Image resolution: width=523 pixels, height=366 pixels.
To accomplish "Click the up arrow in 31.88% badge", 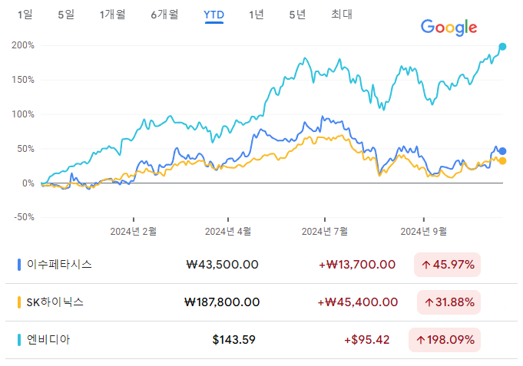I will [429, 302].
